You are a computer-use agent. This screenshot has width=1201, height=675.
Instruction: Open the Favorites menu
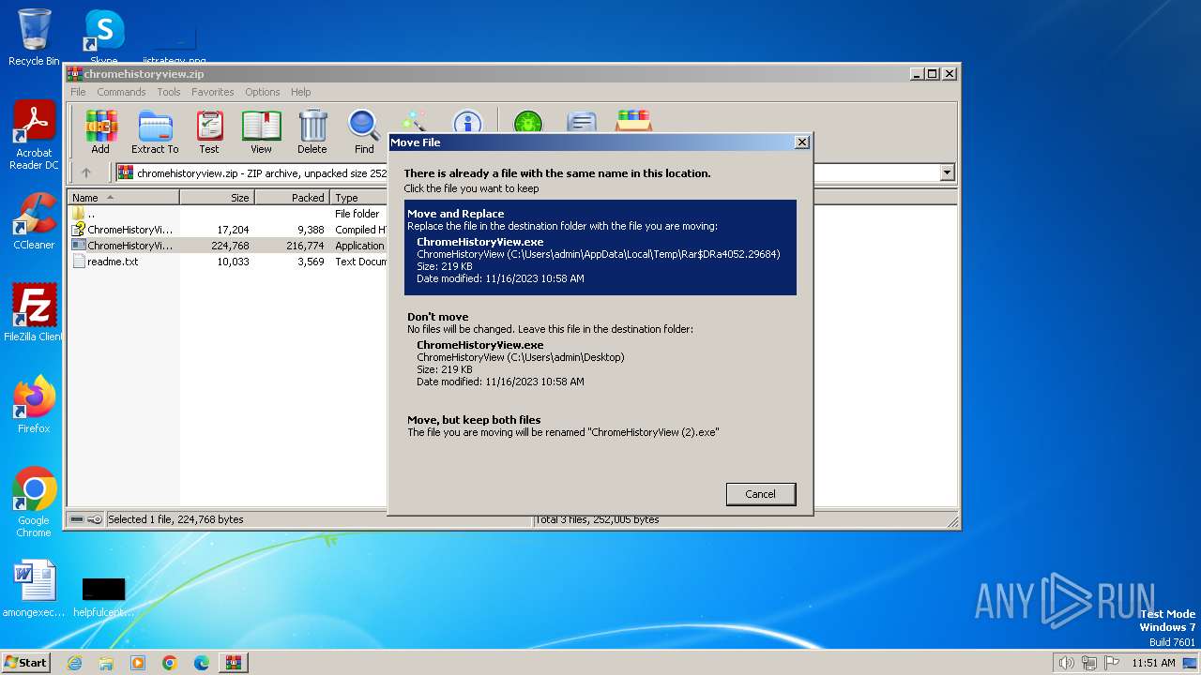pos(213,92)
